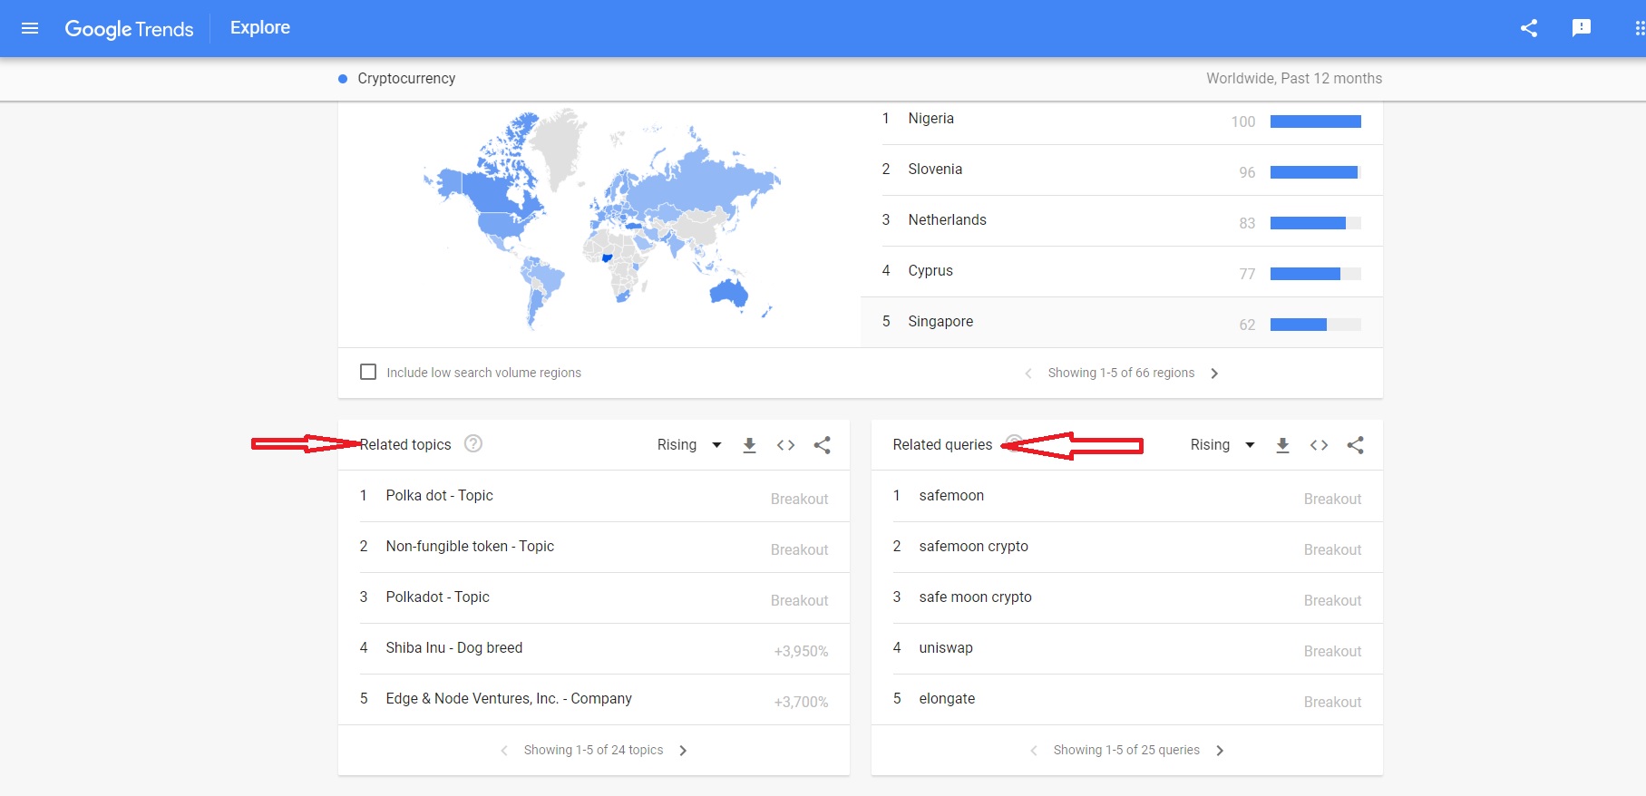Image resolution: width=1646 pixels, height=796 pixels.
Task: Go to next page of regions
Action: tap(1214, 374)
